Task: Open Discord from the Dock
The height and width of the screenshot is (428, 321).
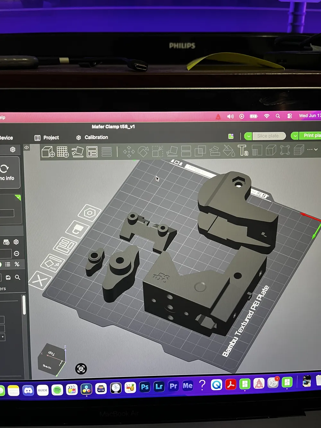Action: click(28, 390)
